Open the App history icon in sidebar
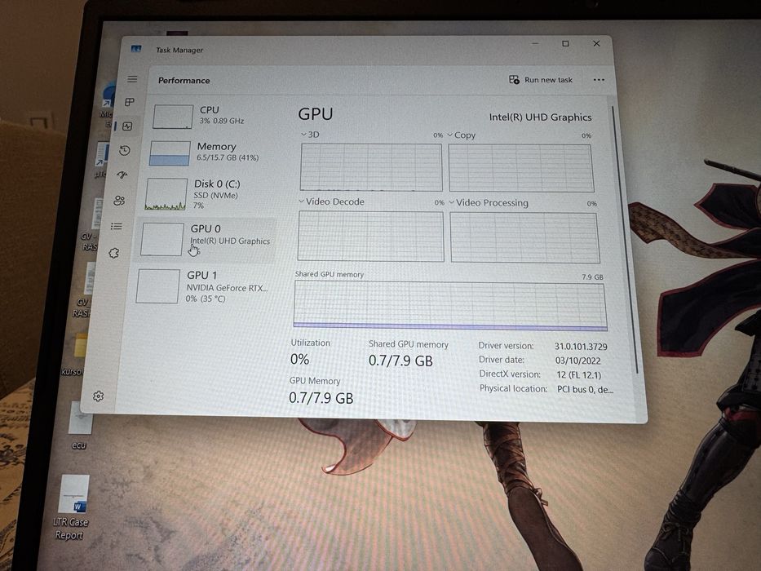The width and height of the screenshot is (761, 571). [125, 151]
